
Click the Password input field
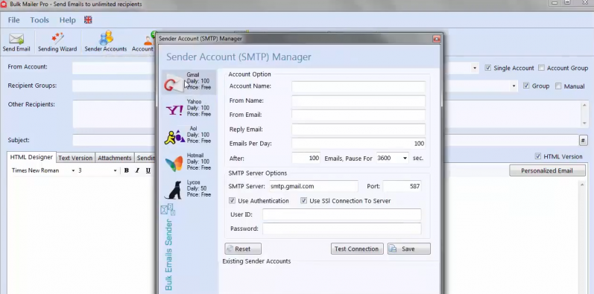pyautogui.click(x=341, y=229)
